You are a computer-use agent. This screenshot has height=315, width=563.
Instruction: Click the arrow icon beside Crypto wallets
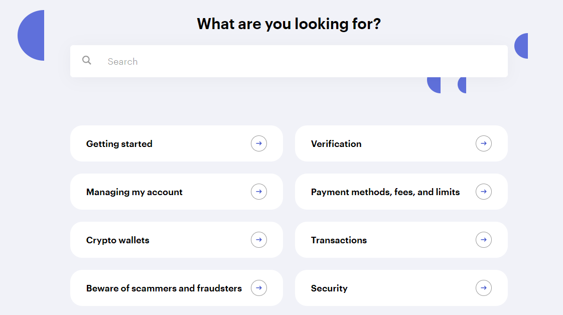pyautogui.click(x=259, y=240)
